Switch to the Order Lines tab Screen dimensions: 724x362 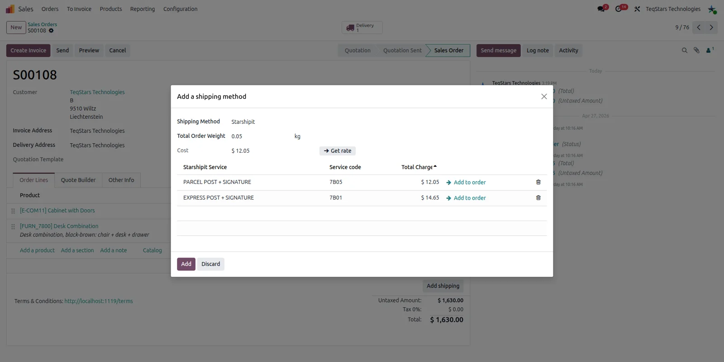33,180
